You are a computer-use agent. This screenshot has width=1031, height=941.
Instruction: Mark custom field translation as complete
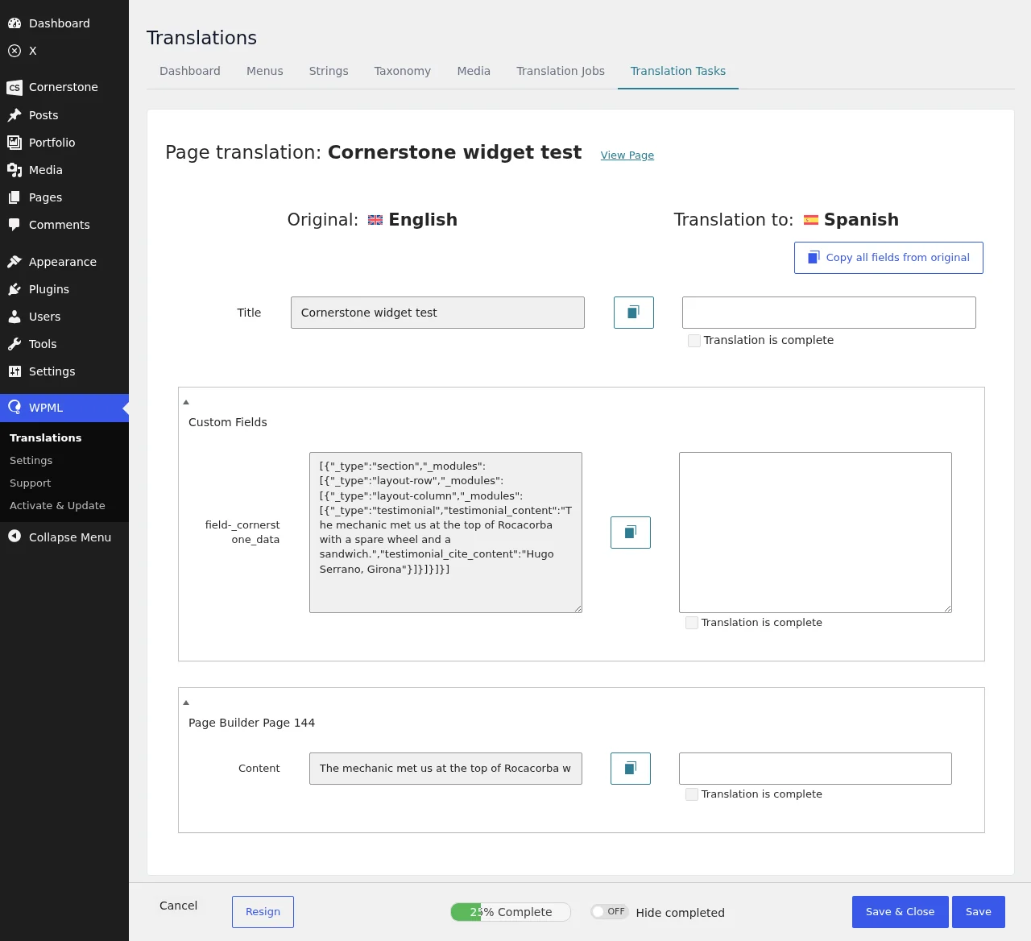point(692,623)
